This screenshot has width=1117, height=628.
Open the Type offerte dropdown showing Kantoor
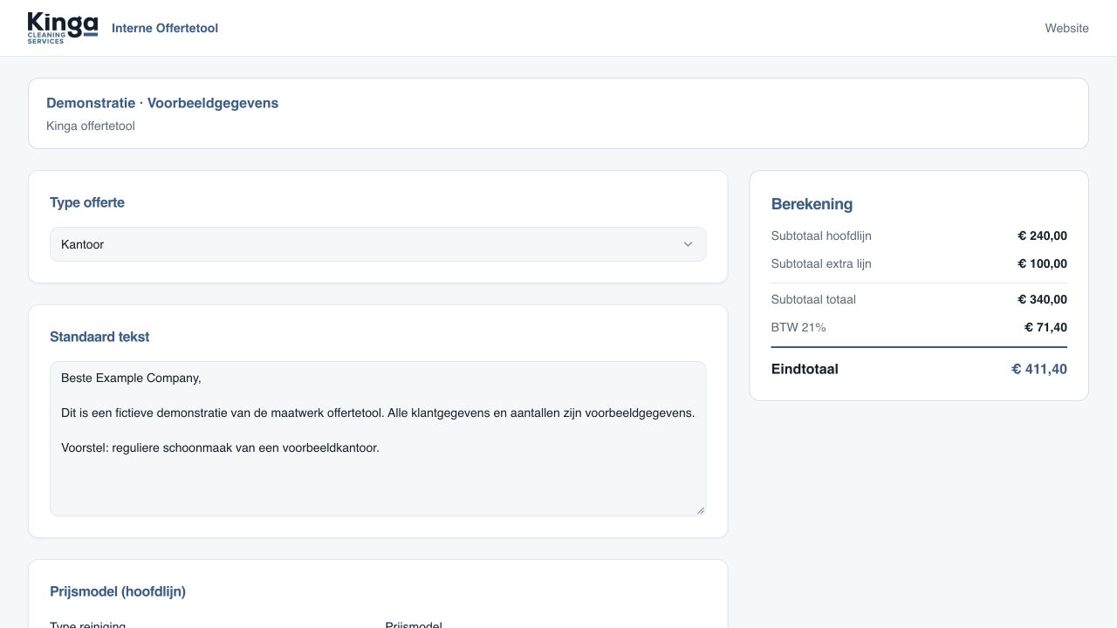pos(378,244)
